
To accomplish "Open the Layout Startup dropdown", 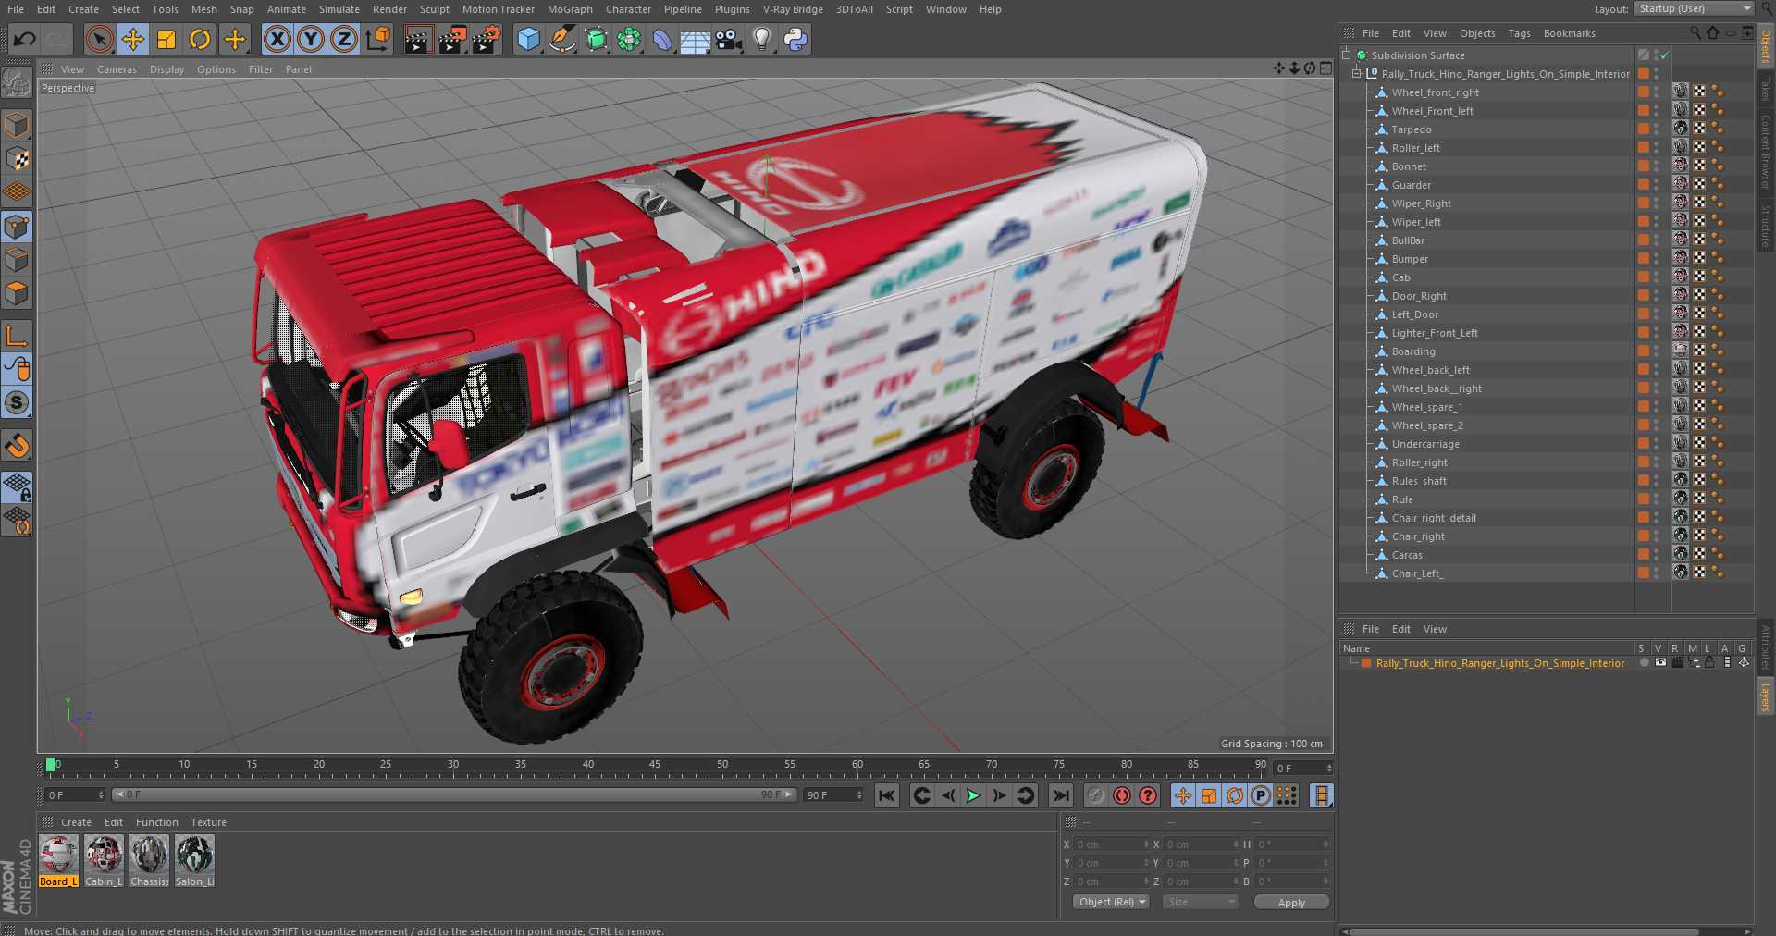I will click(1694, 8).
